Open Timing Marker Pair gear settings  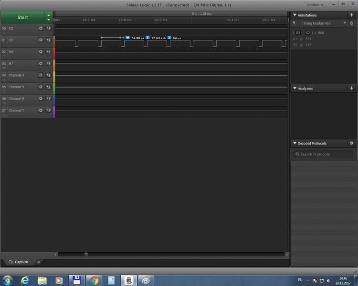pos(352,23)
